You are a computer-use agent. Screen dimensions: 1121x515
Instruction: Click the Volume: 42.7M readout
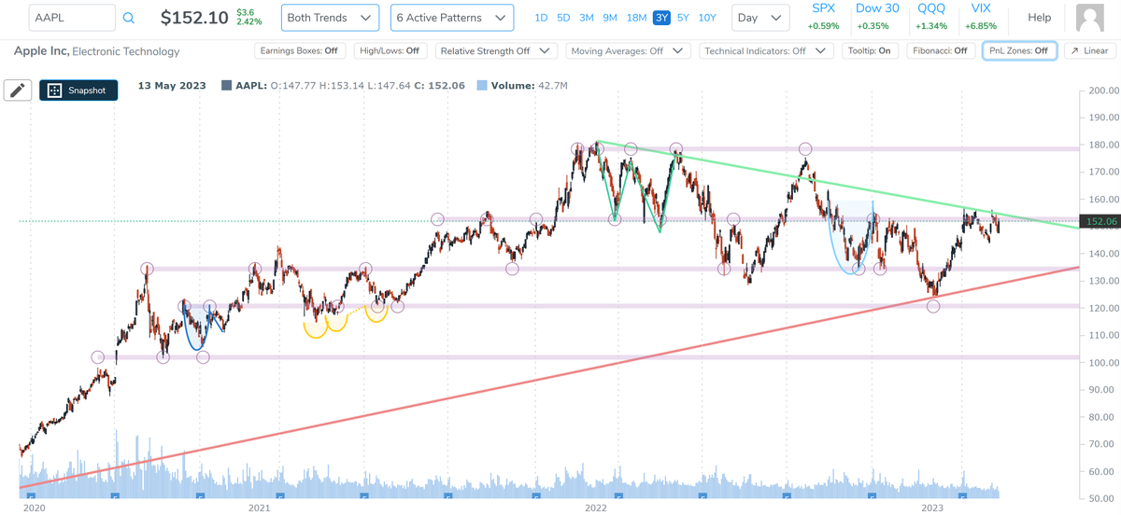[x=529, y=86]
